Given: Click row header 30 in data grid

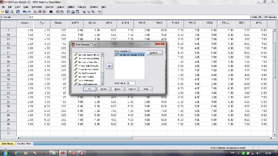Looking at the screenshot, I should tap(8, 124).
